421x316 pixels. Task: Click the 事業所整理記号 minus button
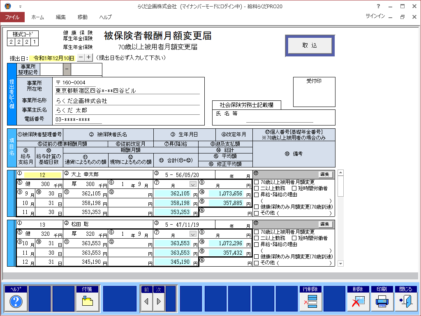67,69
